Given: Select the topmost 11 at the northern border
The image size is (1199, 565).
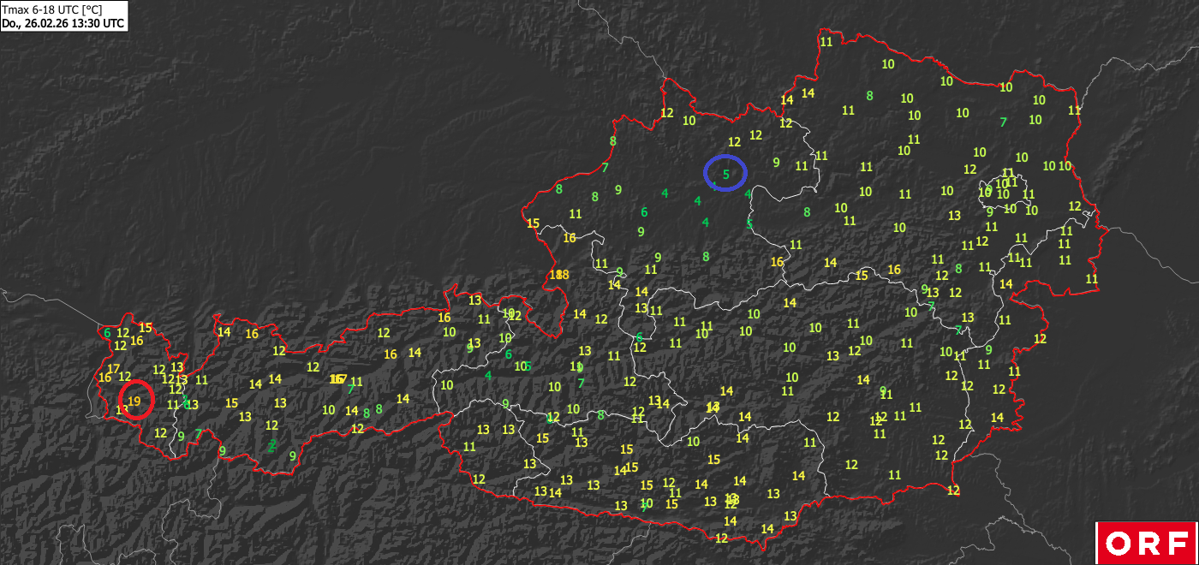Looking at the screenshot, I should 826,41.
